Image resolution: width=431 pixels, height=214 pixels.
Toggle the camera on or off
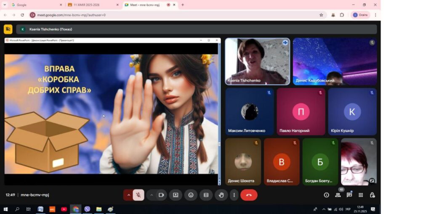point(161,195)
